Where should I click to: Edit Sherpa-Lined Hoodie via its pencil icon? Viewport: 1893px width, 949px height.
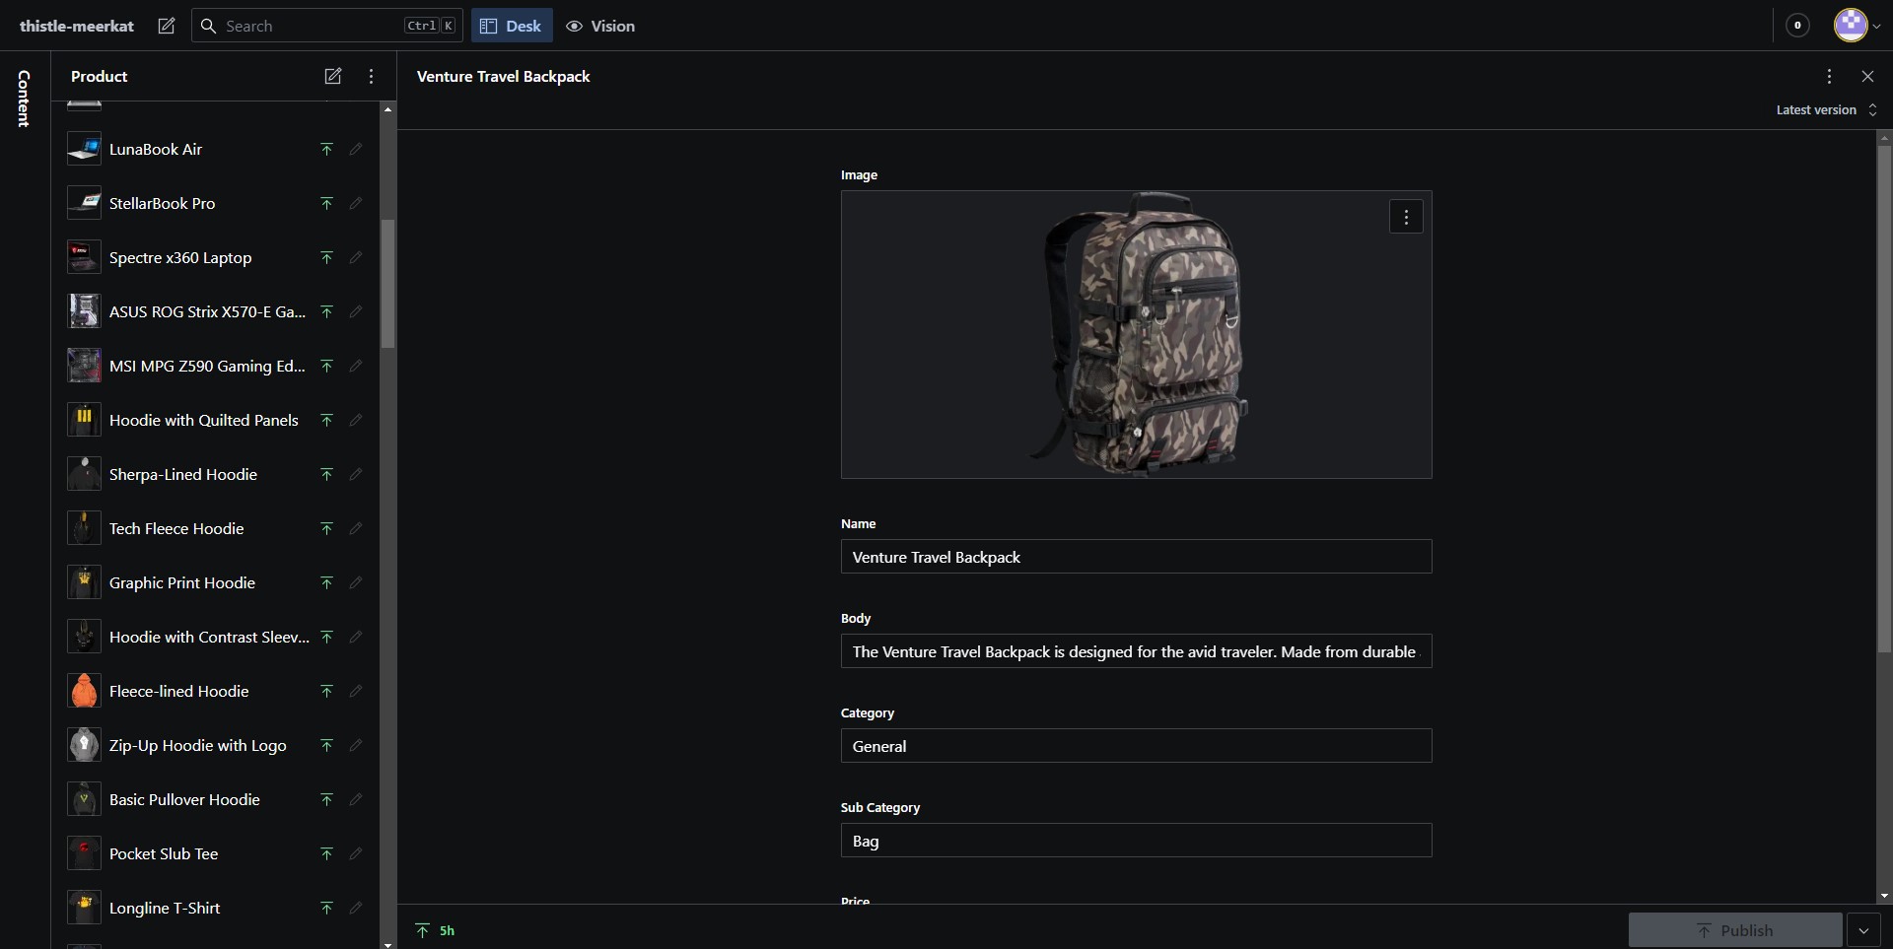coord(356,473)
